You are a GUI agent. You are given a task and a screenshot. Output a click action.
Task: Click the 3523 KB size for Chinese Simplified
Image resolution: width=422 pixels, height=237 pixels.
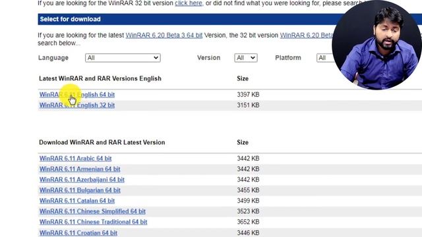[248, 211]
